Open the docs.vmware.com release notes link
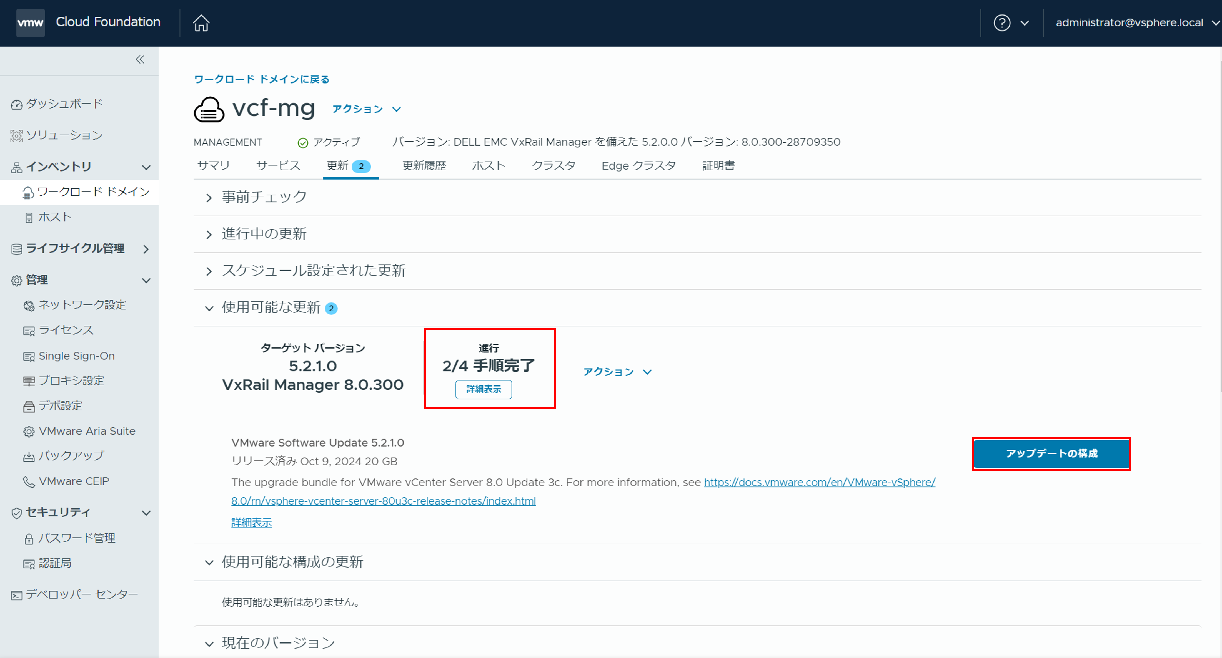Screen dimensions: 1222x658 pos(583,491)
